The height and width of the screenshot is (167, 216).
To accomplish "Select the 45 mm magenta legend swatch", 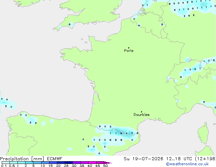I will 100,163.
